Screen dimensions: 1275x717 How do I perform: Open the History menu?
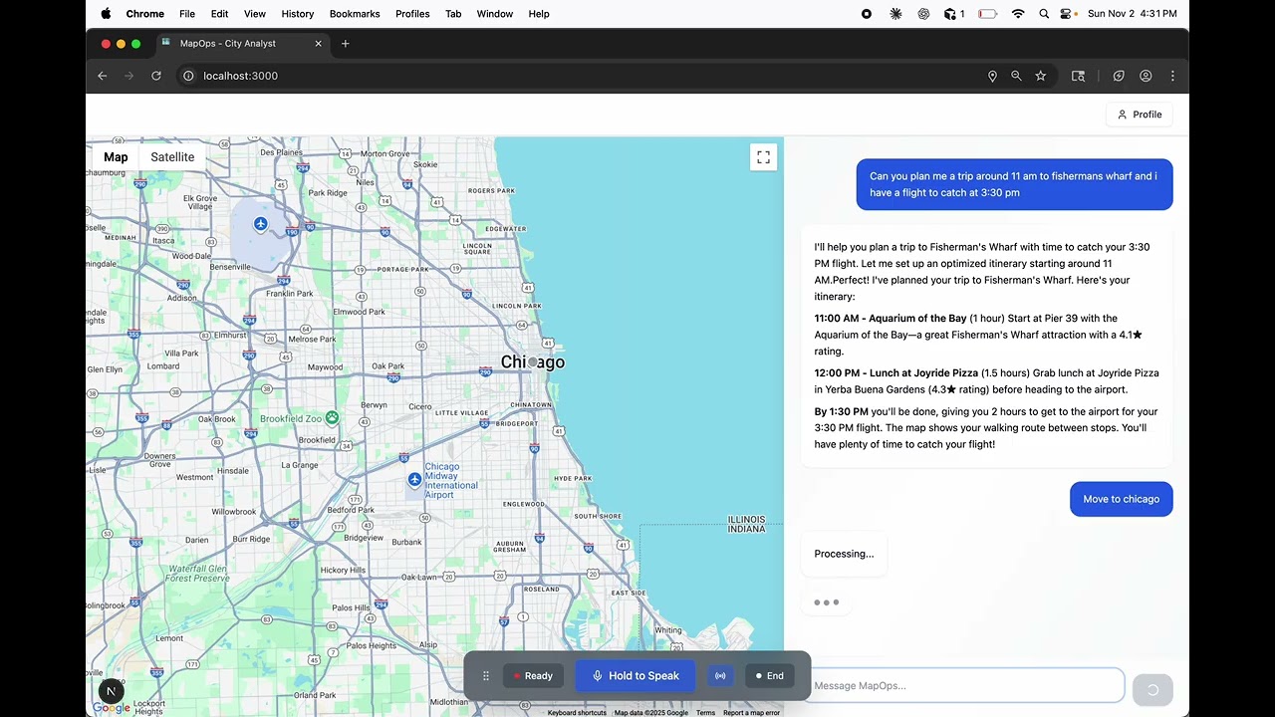pyautogui.click(x=298, y=14)
